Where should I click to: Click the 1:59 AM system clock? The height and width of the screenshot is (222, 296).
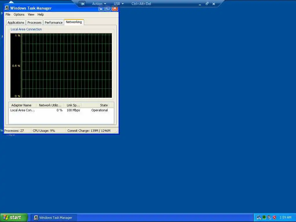point(285,217)
